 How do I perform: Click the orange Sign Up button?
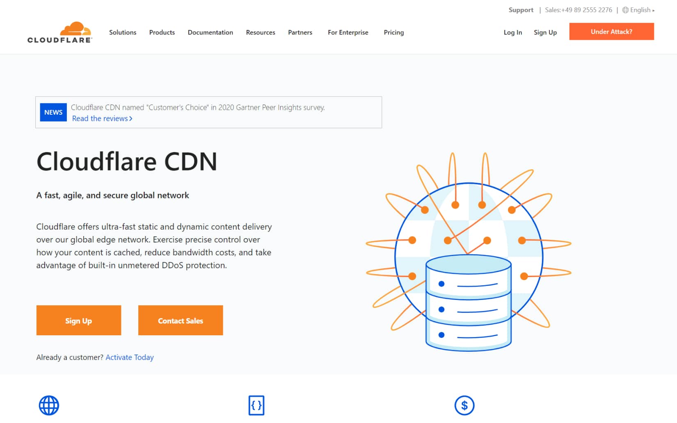tap(78, 321)
